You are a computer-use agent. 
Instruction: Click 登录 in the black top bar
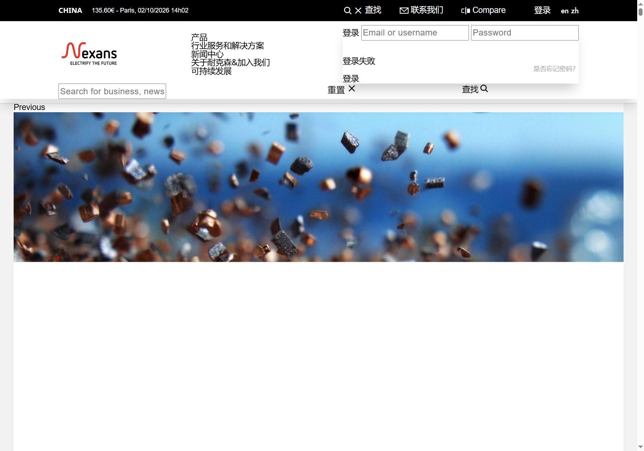point(542,10)
